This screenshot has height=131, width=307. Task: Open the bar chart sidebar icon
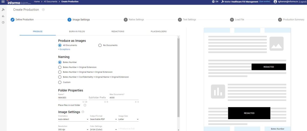[3, 16]
